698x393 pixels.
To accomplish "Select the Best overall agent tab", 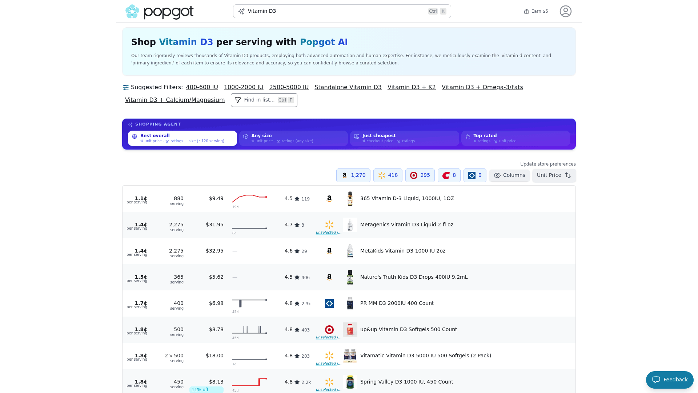I will click(182, 138).
